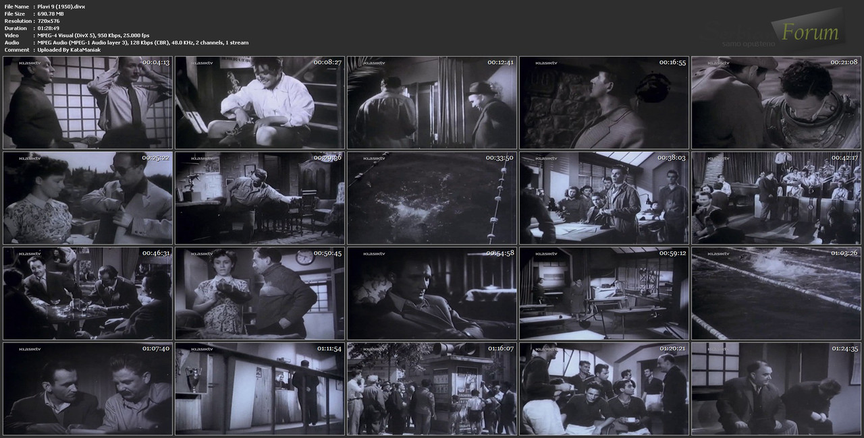Image resolution: width=864 pixels, height=438 pixels.
Task: Open the trophy frame at 01:11:54
Action: 260,389
